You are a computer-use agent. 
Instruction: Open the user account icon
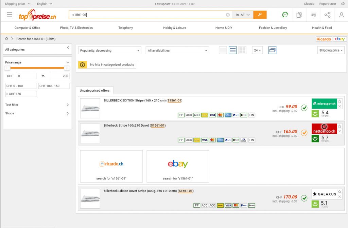click(x=342, y=15)
